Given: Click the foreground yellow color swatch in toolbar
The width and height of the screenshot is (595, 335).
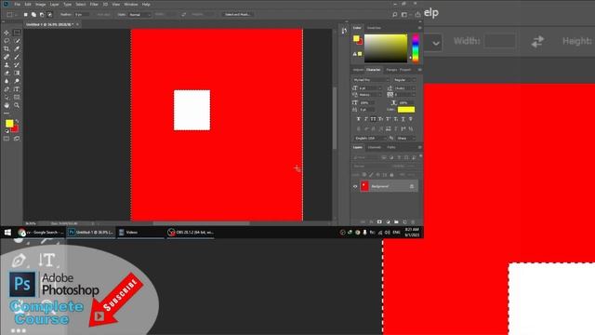Looking at the screenshot, I should (x=9, y=124).
